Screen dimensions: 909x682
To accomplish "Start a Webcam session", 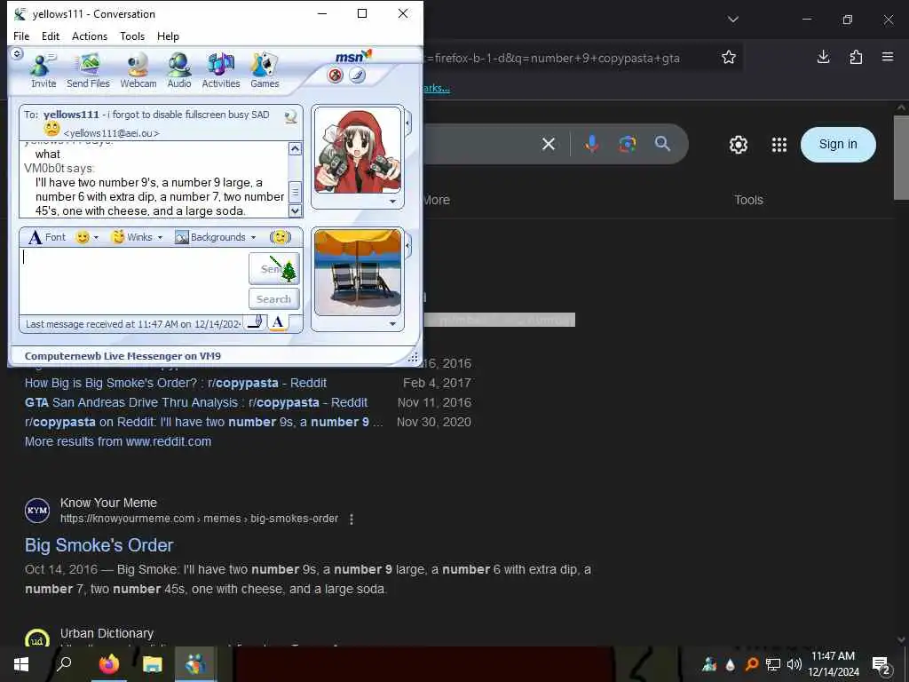I will (x=138, y=71).
